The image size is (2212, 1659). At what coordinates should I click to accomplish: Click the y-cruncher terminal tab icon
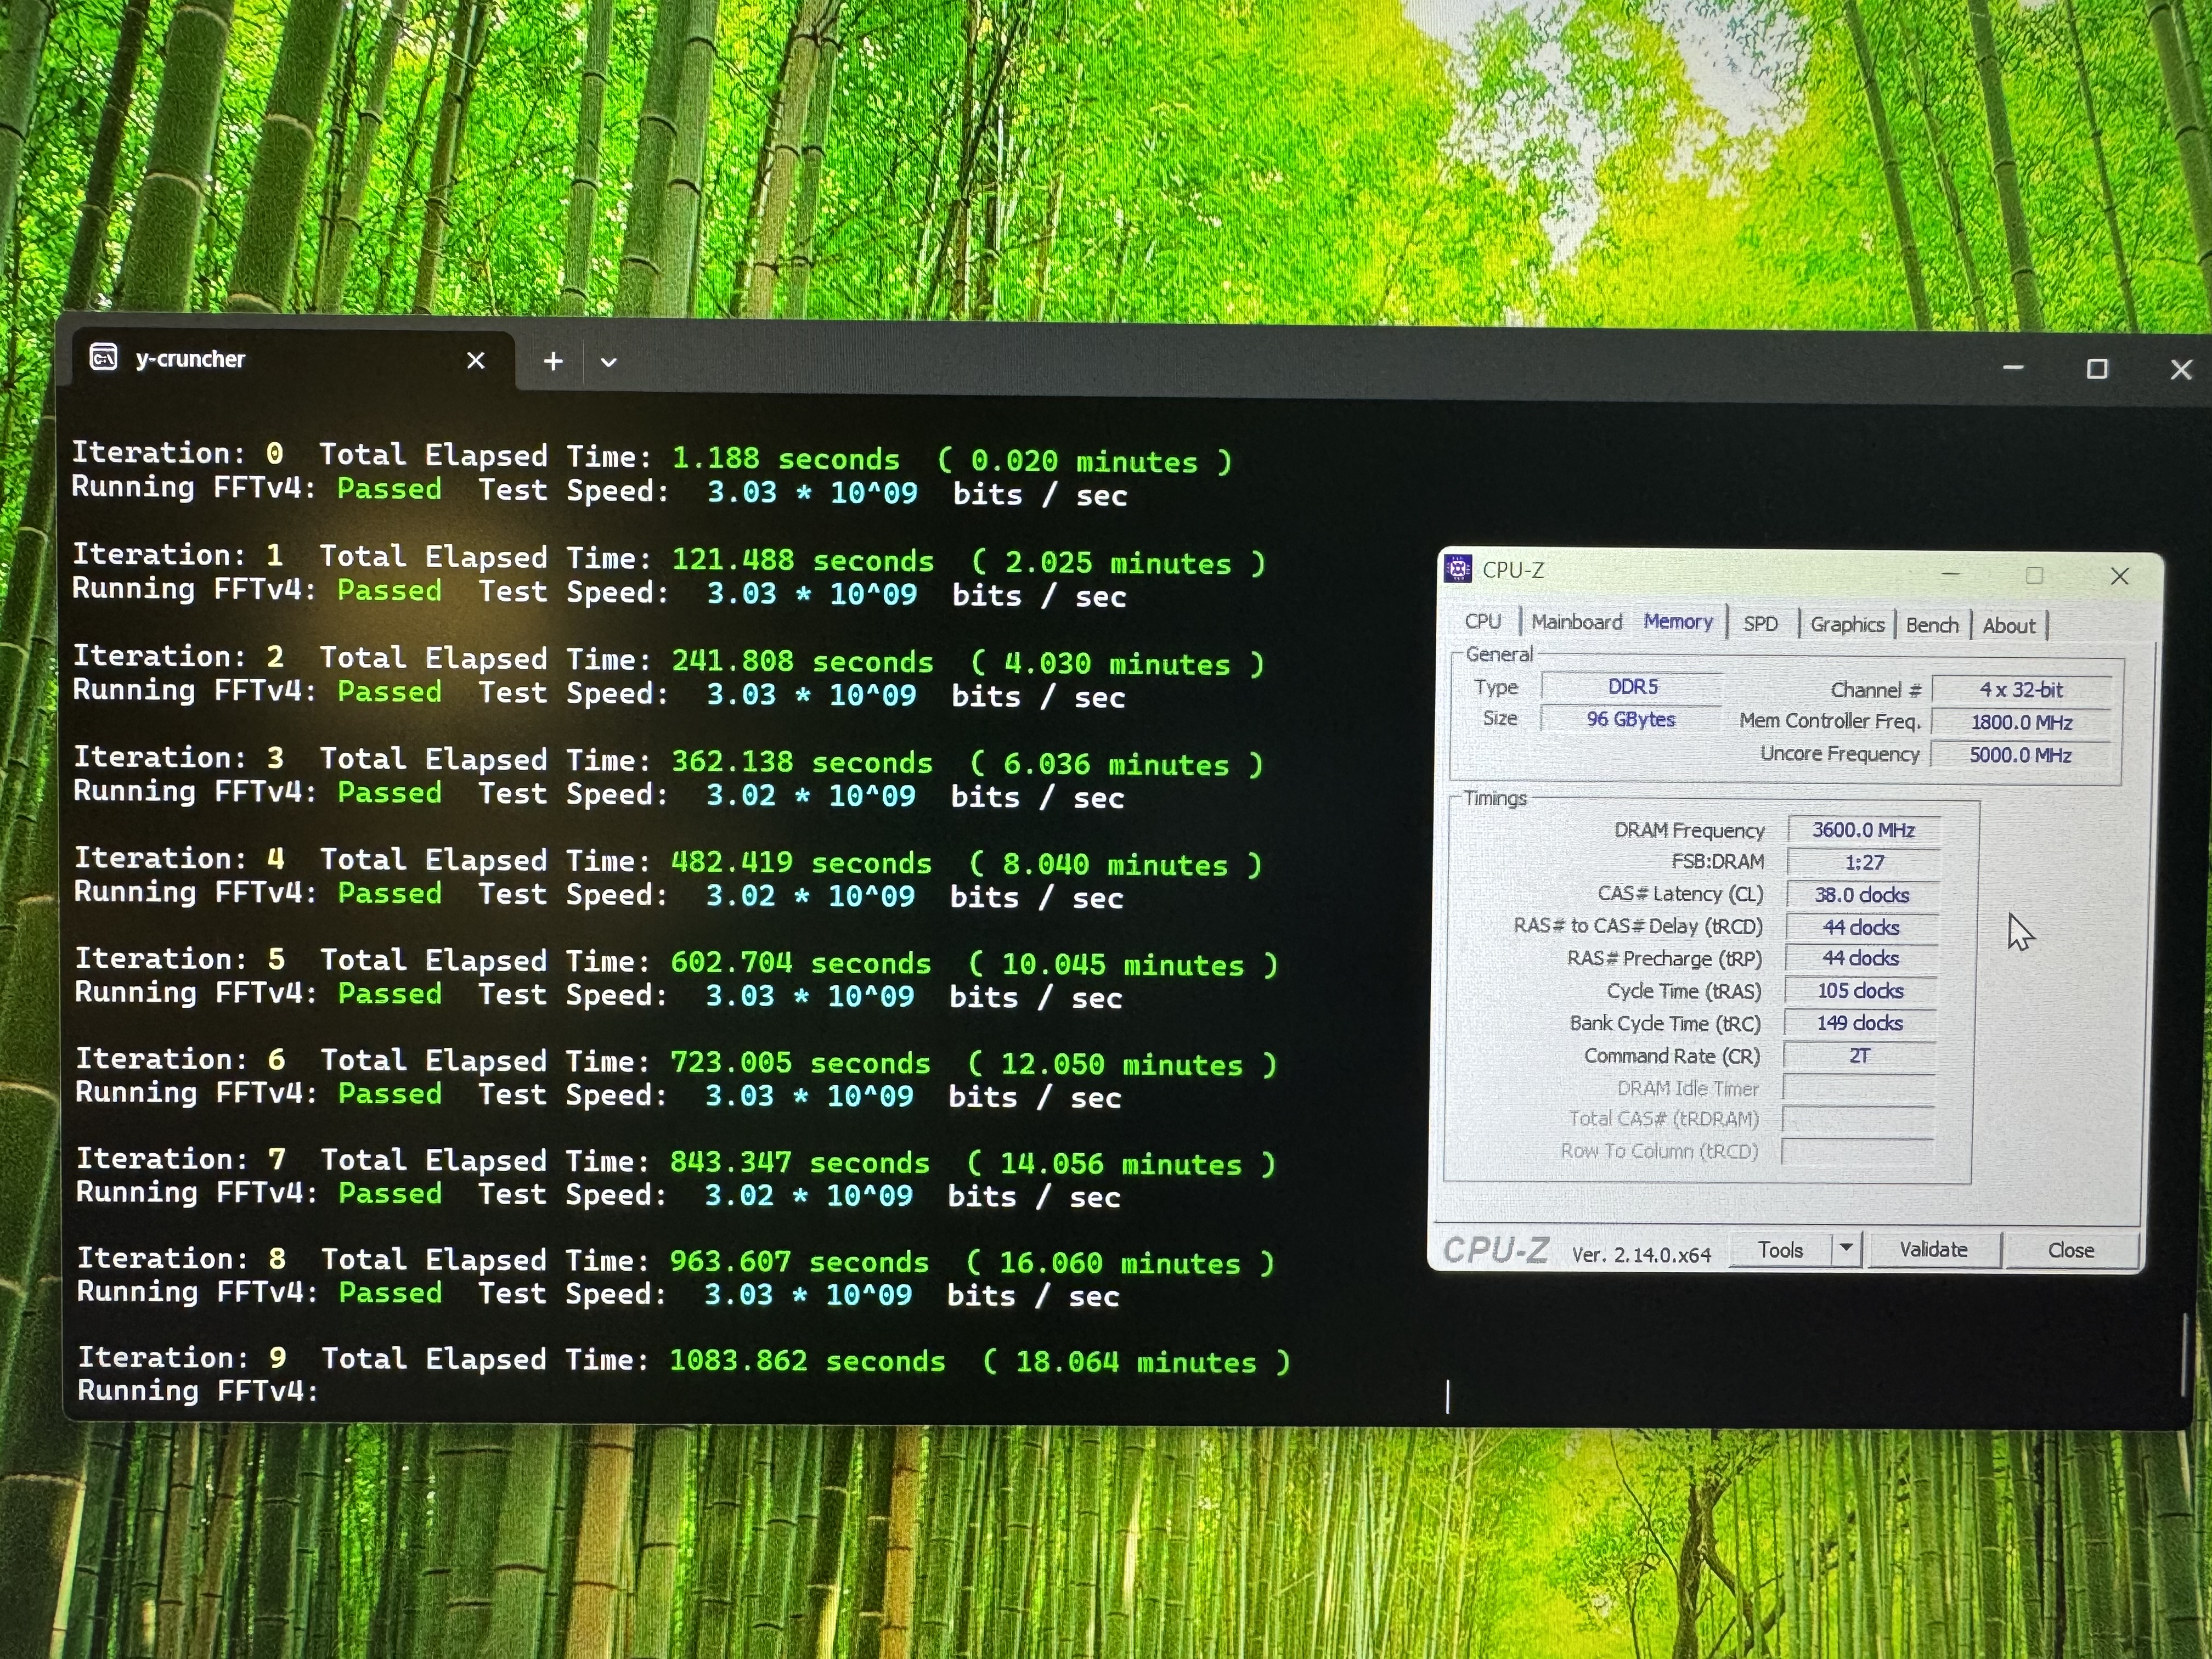pyautogui.click(x=104, y=358)
